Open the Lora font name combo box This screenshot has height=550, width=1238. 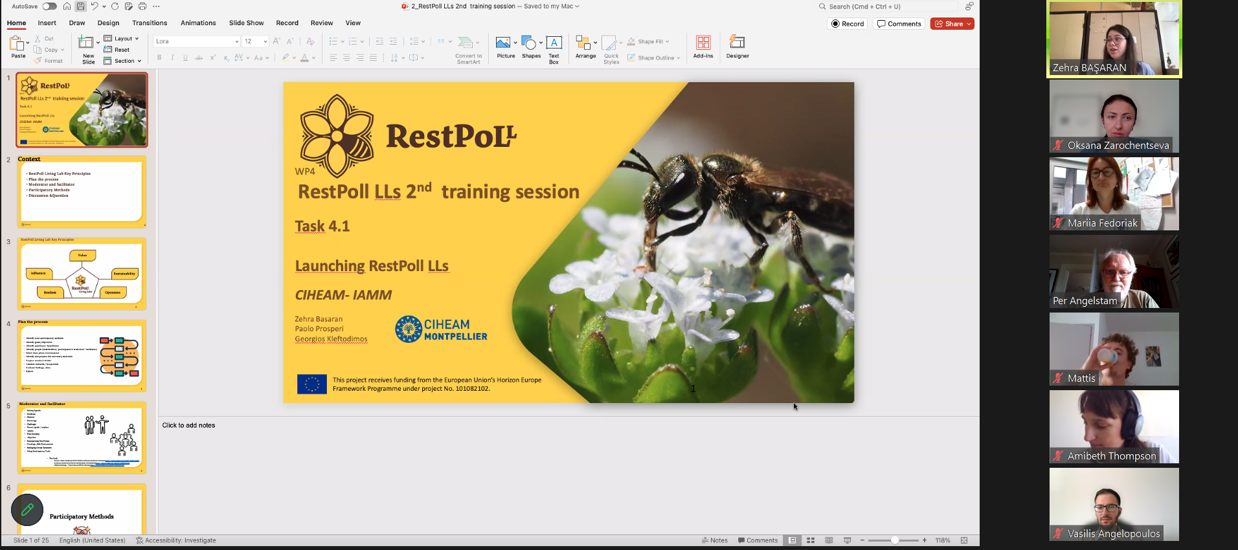197,41
